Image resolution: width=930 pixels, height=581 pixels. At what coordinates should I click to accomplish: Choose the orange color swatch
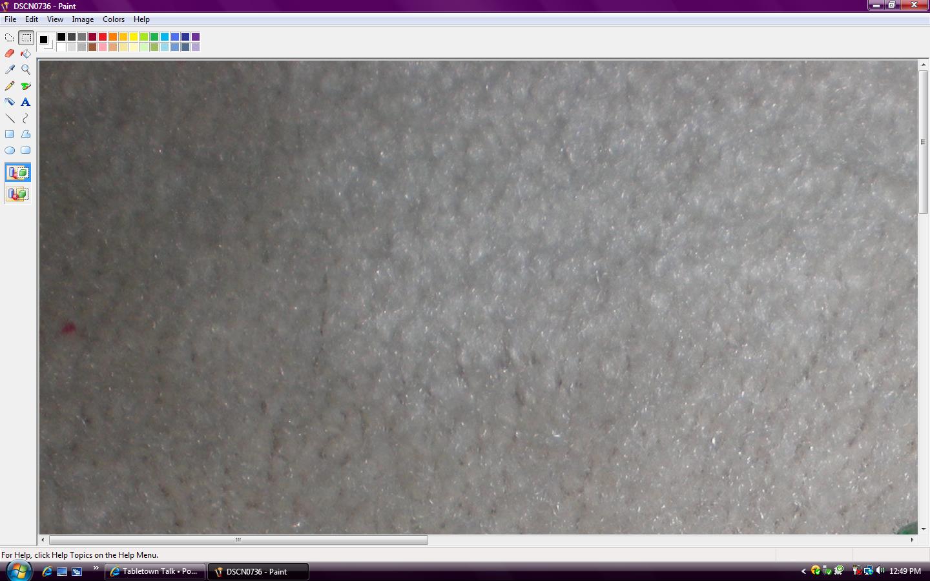[x=113, y=37]
